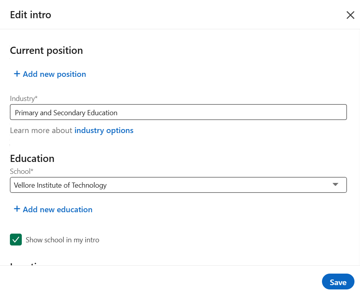The width and height of the screenshot is (360, 293).
Task: Select the Vellore Institute of Technology text
Action: tap(60, 185)
